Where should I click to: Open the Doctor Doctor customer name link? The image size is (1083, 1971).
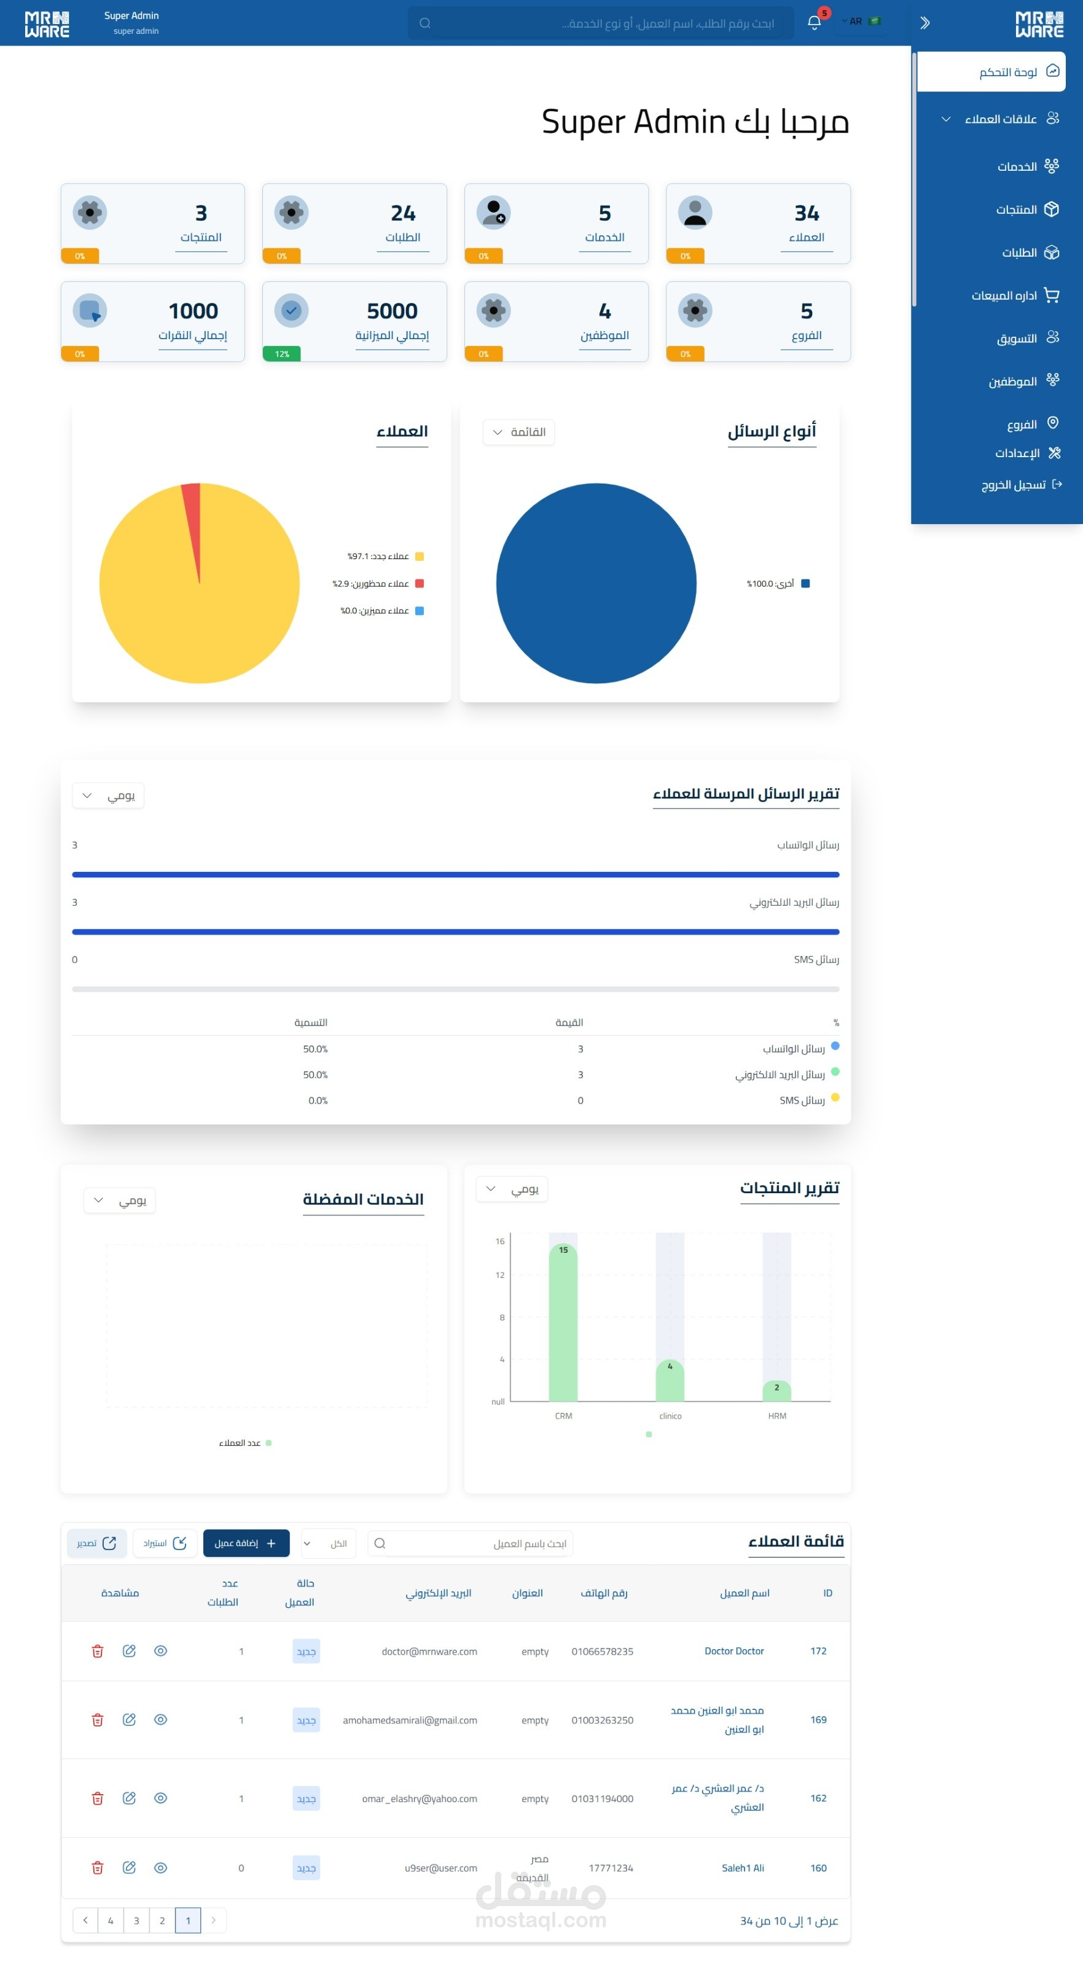(733, 1651)
